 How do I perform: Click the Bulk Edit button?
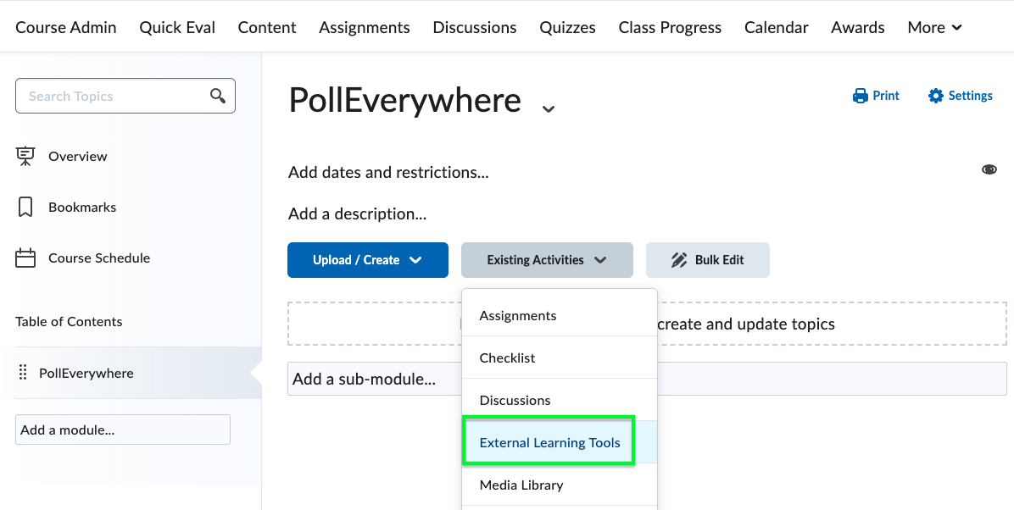(x=707, y=260)
